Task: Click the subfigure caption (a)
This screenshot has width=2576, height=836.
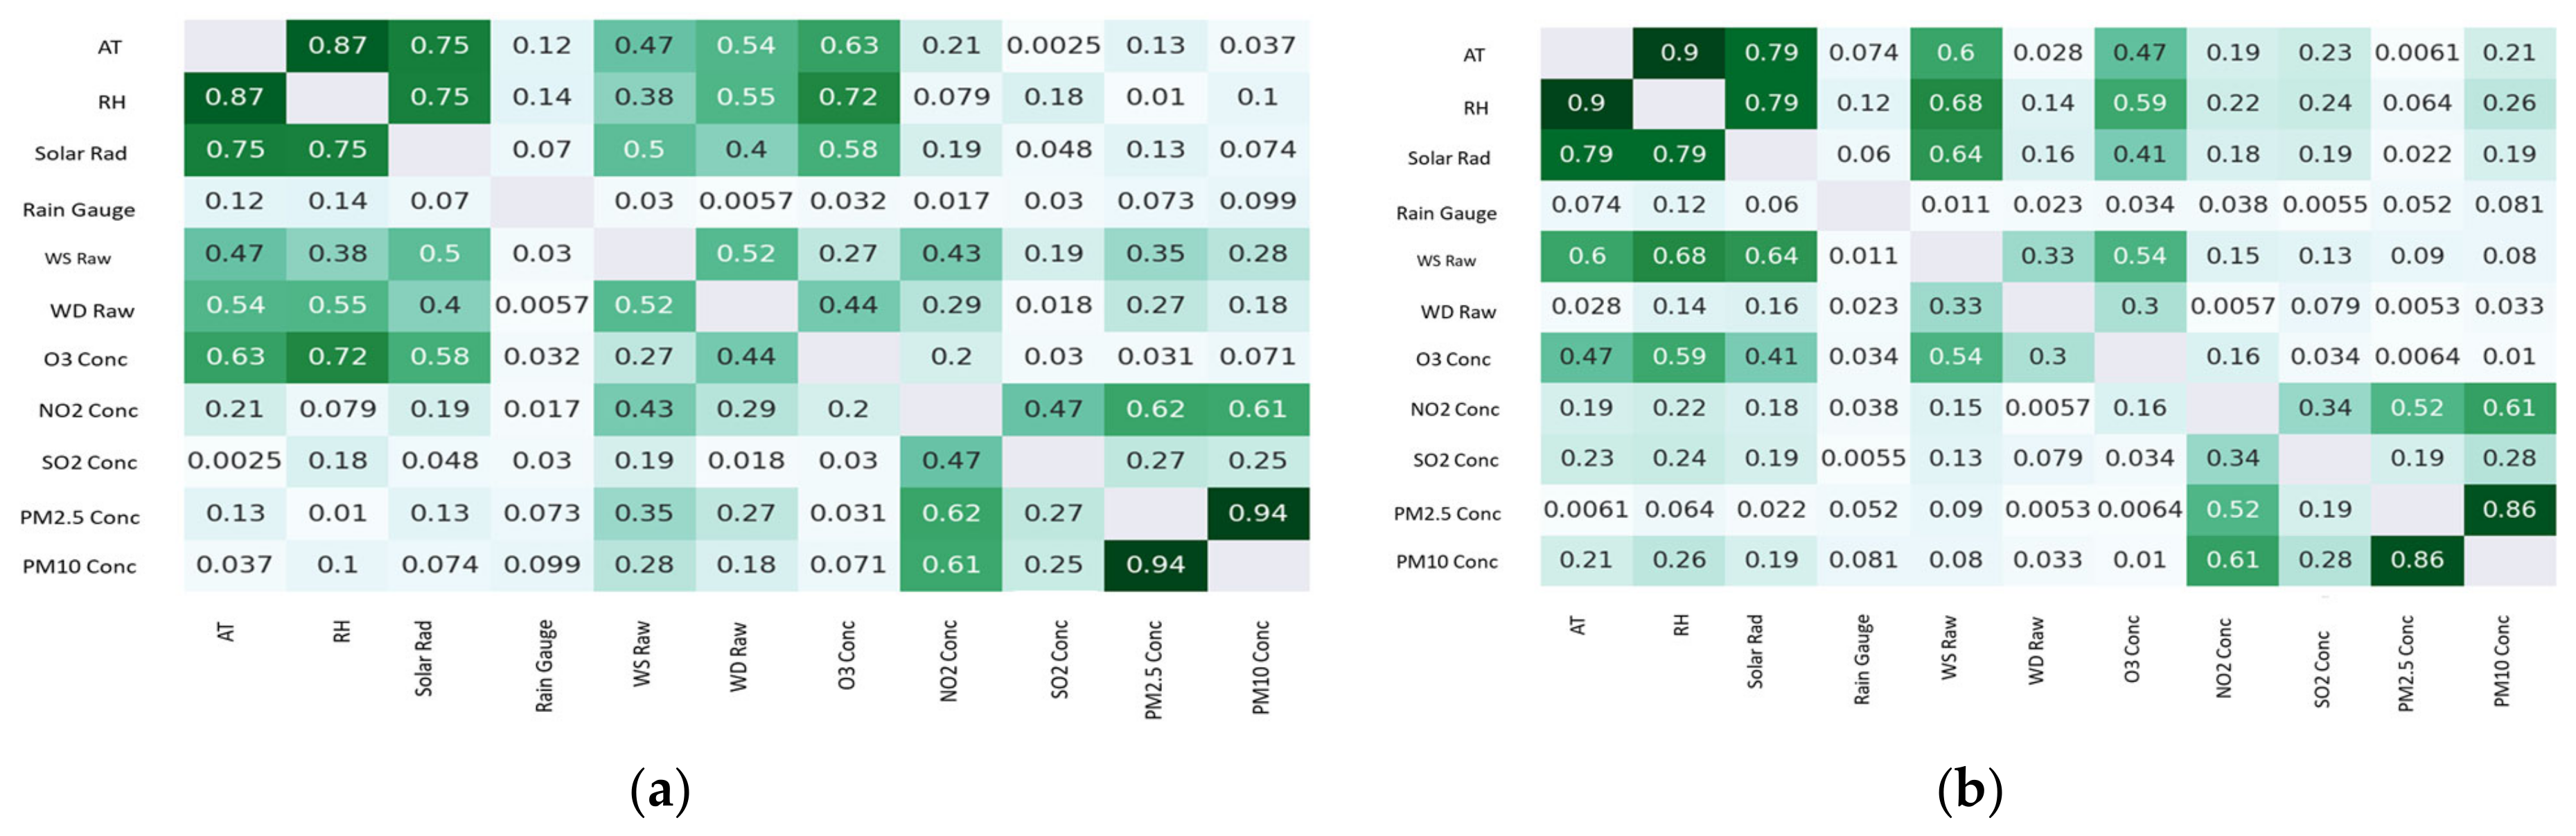Action: (x=660, y=791)
